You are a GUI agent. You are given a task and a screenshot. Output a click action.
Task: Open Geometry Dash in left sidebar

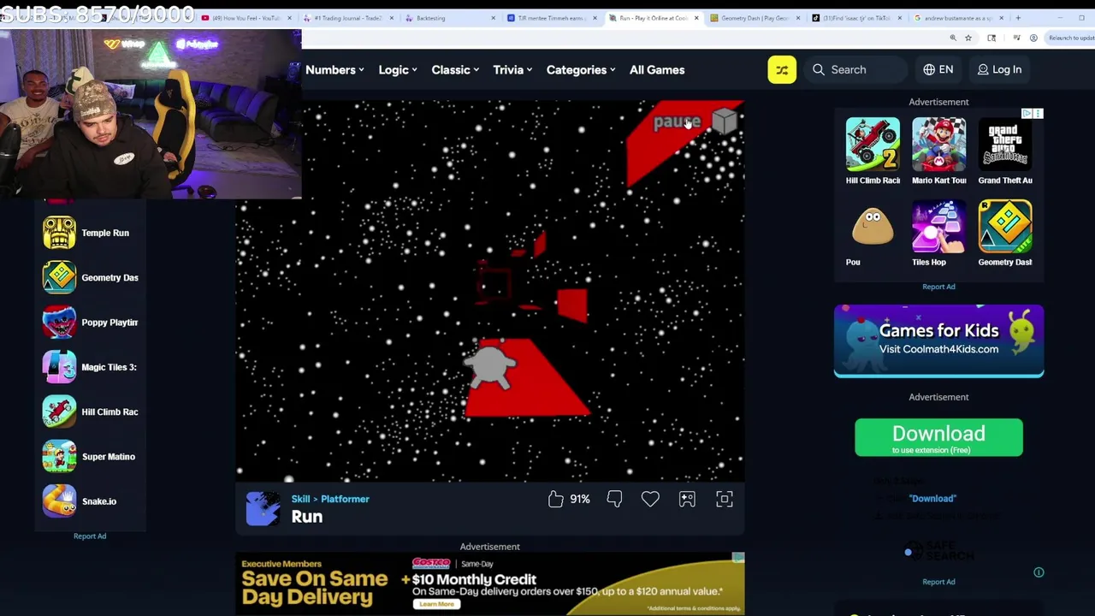click(59, 277)
